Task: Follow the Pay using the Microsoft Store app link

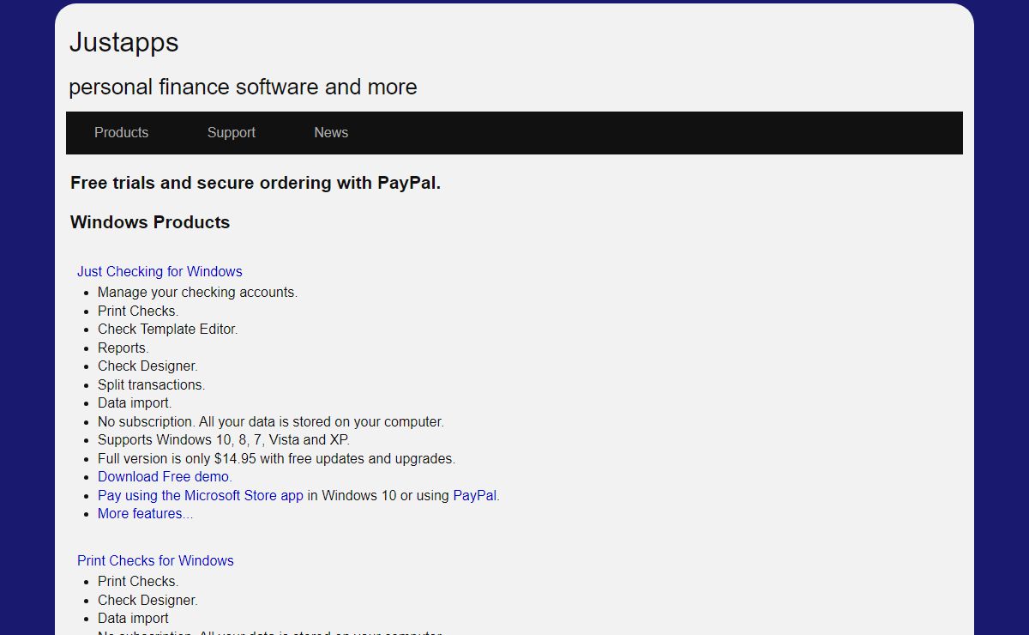Action: point(200,495)
